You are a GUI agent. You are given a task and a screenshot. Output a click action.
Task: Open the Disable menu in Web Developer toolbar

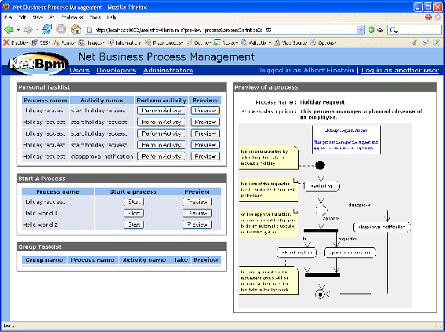[x=16, y=43]
